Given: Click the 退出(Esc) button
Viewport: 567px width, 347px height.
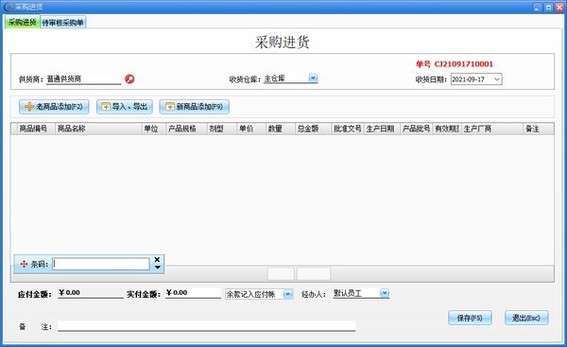Looking at the screenshot, I should coord(526,318).
